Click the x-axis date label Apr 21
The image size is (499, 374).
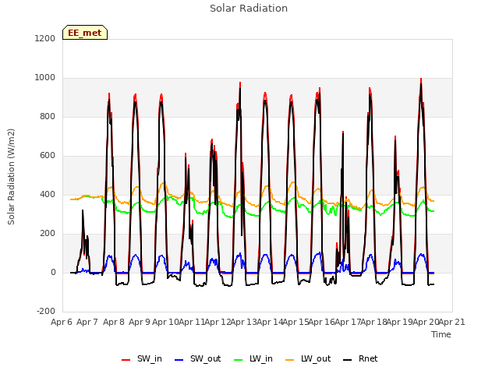452,322
